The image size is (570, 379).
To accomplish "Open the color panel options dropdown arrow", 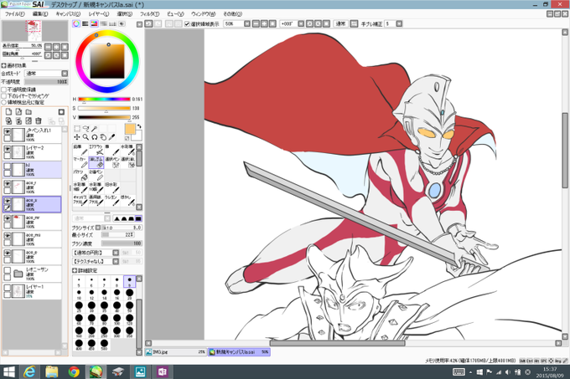I will point(139,24).
